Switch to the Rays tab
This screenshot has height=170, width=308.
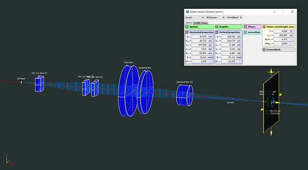click(204, 23)
